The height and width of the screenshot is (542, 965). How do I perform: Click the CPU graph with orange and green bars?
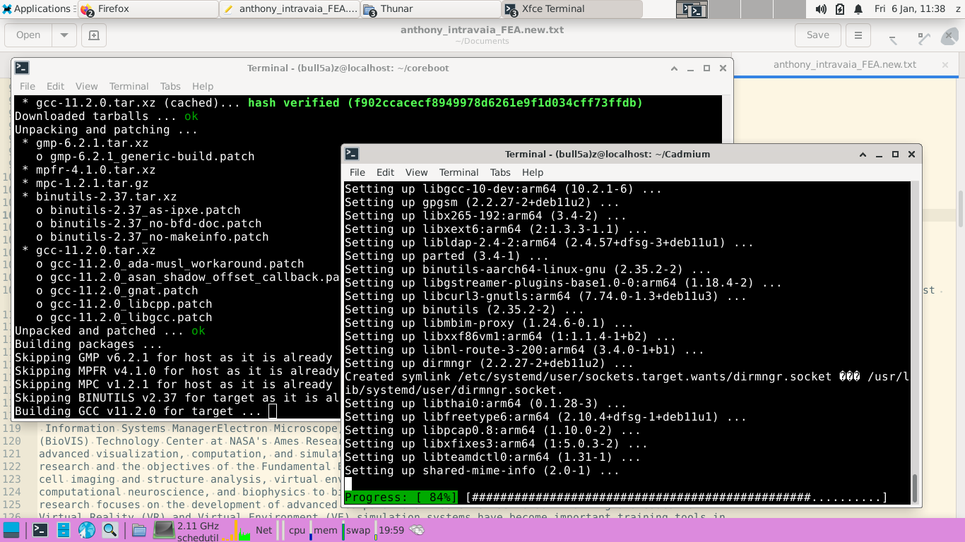[236, 530]
